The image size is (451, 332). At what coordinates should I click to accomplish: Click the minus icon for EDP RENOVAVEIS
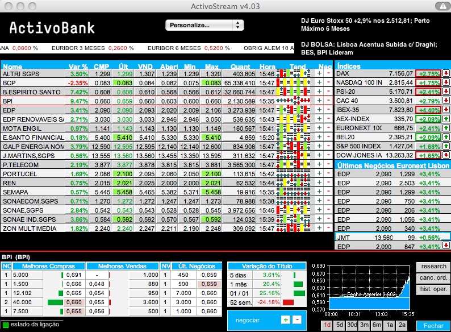[x=328, y=119]
